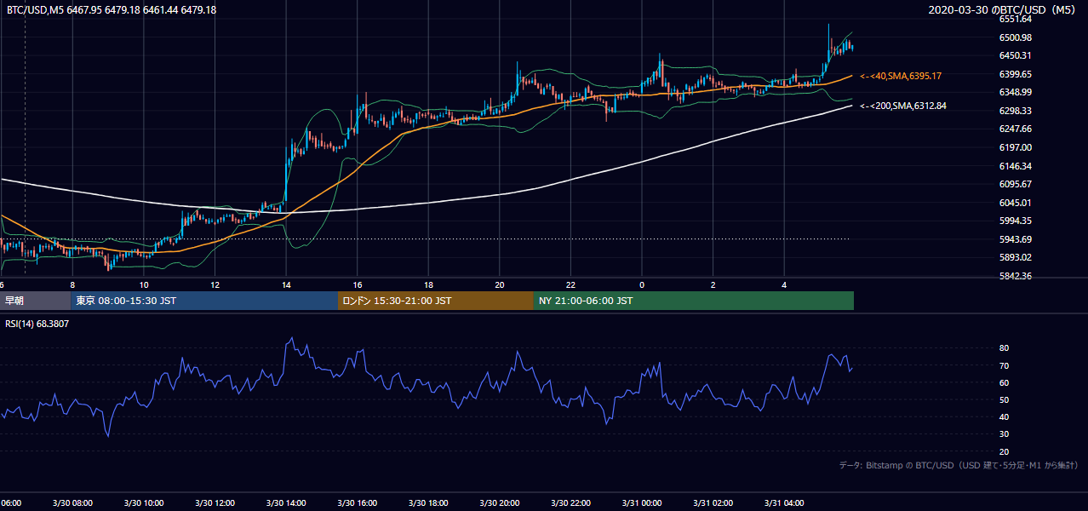
Task: Click the 6348.99 price axis value
Action: point(1016,92)
